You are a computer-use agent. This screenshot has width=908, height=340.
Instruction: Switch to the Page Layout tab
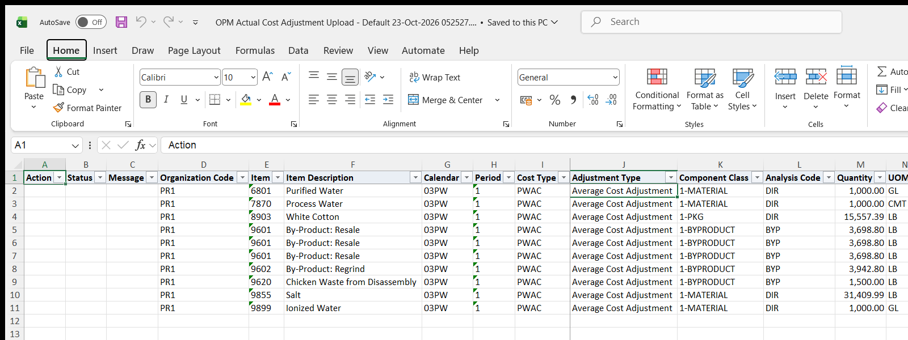(194, 50)
